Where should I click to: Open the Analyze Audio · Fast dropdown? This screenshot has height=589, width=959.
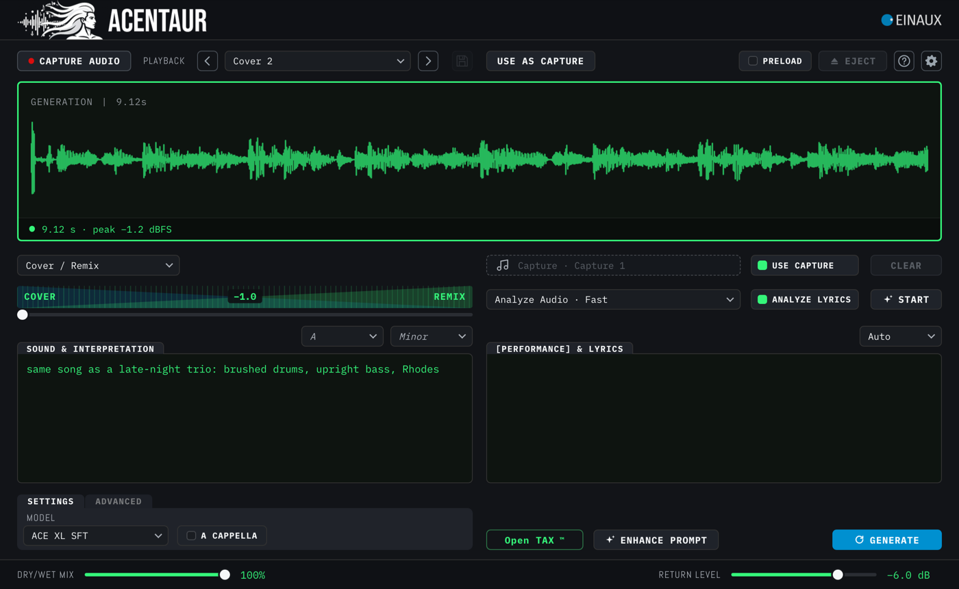coord(613,299)
